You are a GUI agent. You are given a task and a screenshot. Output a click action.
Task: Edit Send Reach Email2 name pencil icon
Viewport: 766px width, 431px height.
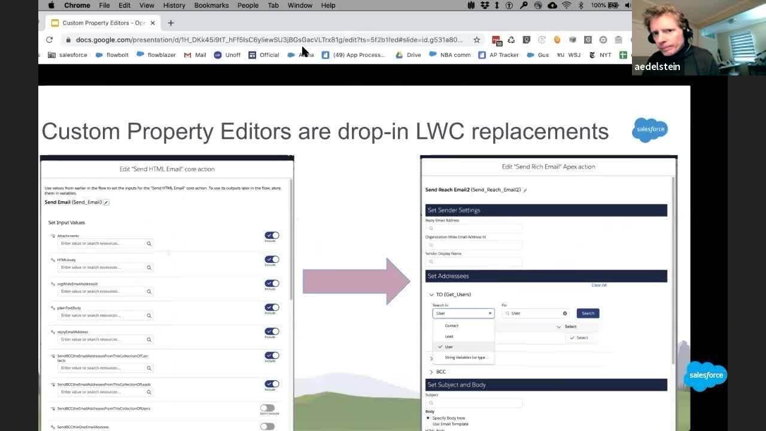click(525, 190)
